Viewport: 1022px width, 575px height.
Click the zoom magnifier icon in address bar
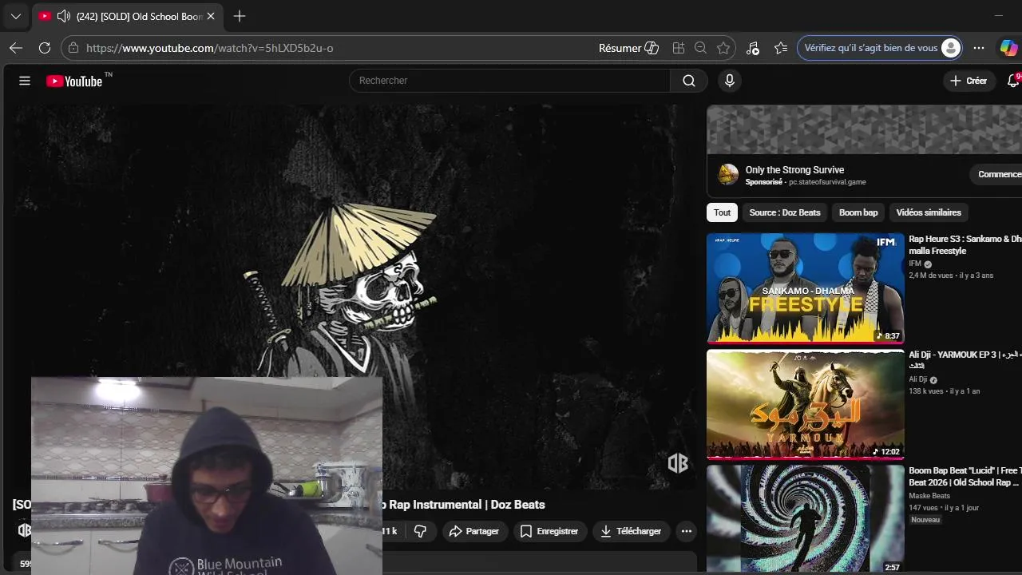pos(701,48)
